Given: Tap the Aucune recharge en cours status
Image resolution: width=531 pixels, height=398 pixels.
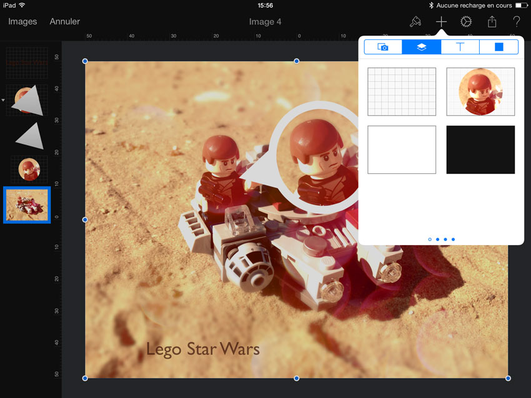Looking at the screenshot, I should (x=474, y=6).
